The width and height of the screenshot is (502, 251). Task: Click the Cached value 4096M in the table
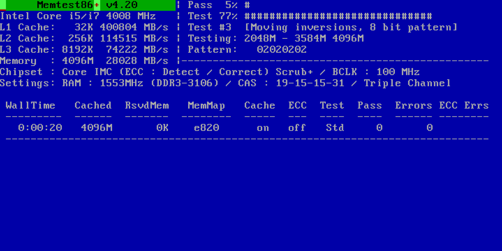click(96, 128)
